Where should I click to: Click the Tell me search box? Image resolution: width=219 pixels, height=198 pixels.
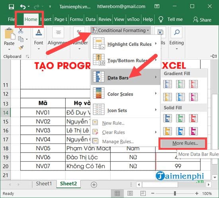(171, 19)
